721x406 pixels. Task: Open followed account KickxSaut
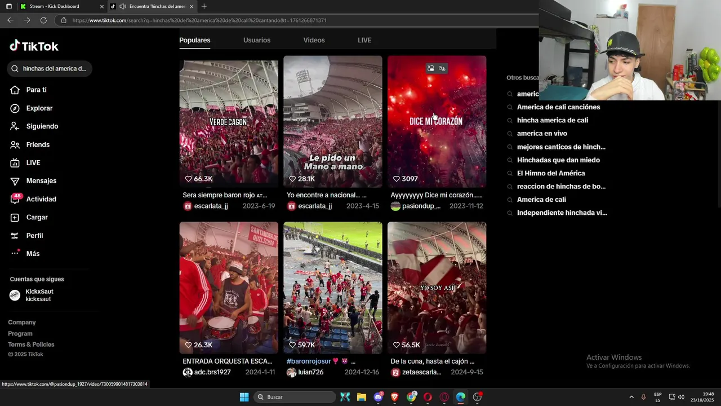32,295
